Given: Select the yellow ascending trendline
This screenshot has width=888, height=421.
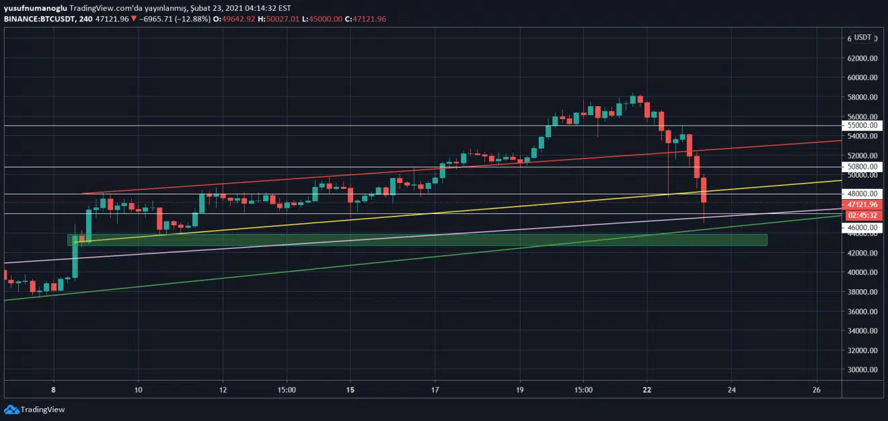Looking at the screenshot, I should 404,216.
